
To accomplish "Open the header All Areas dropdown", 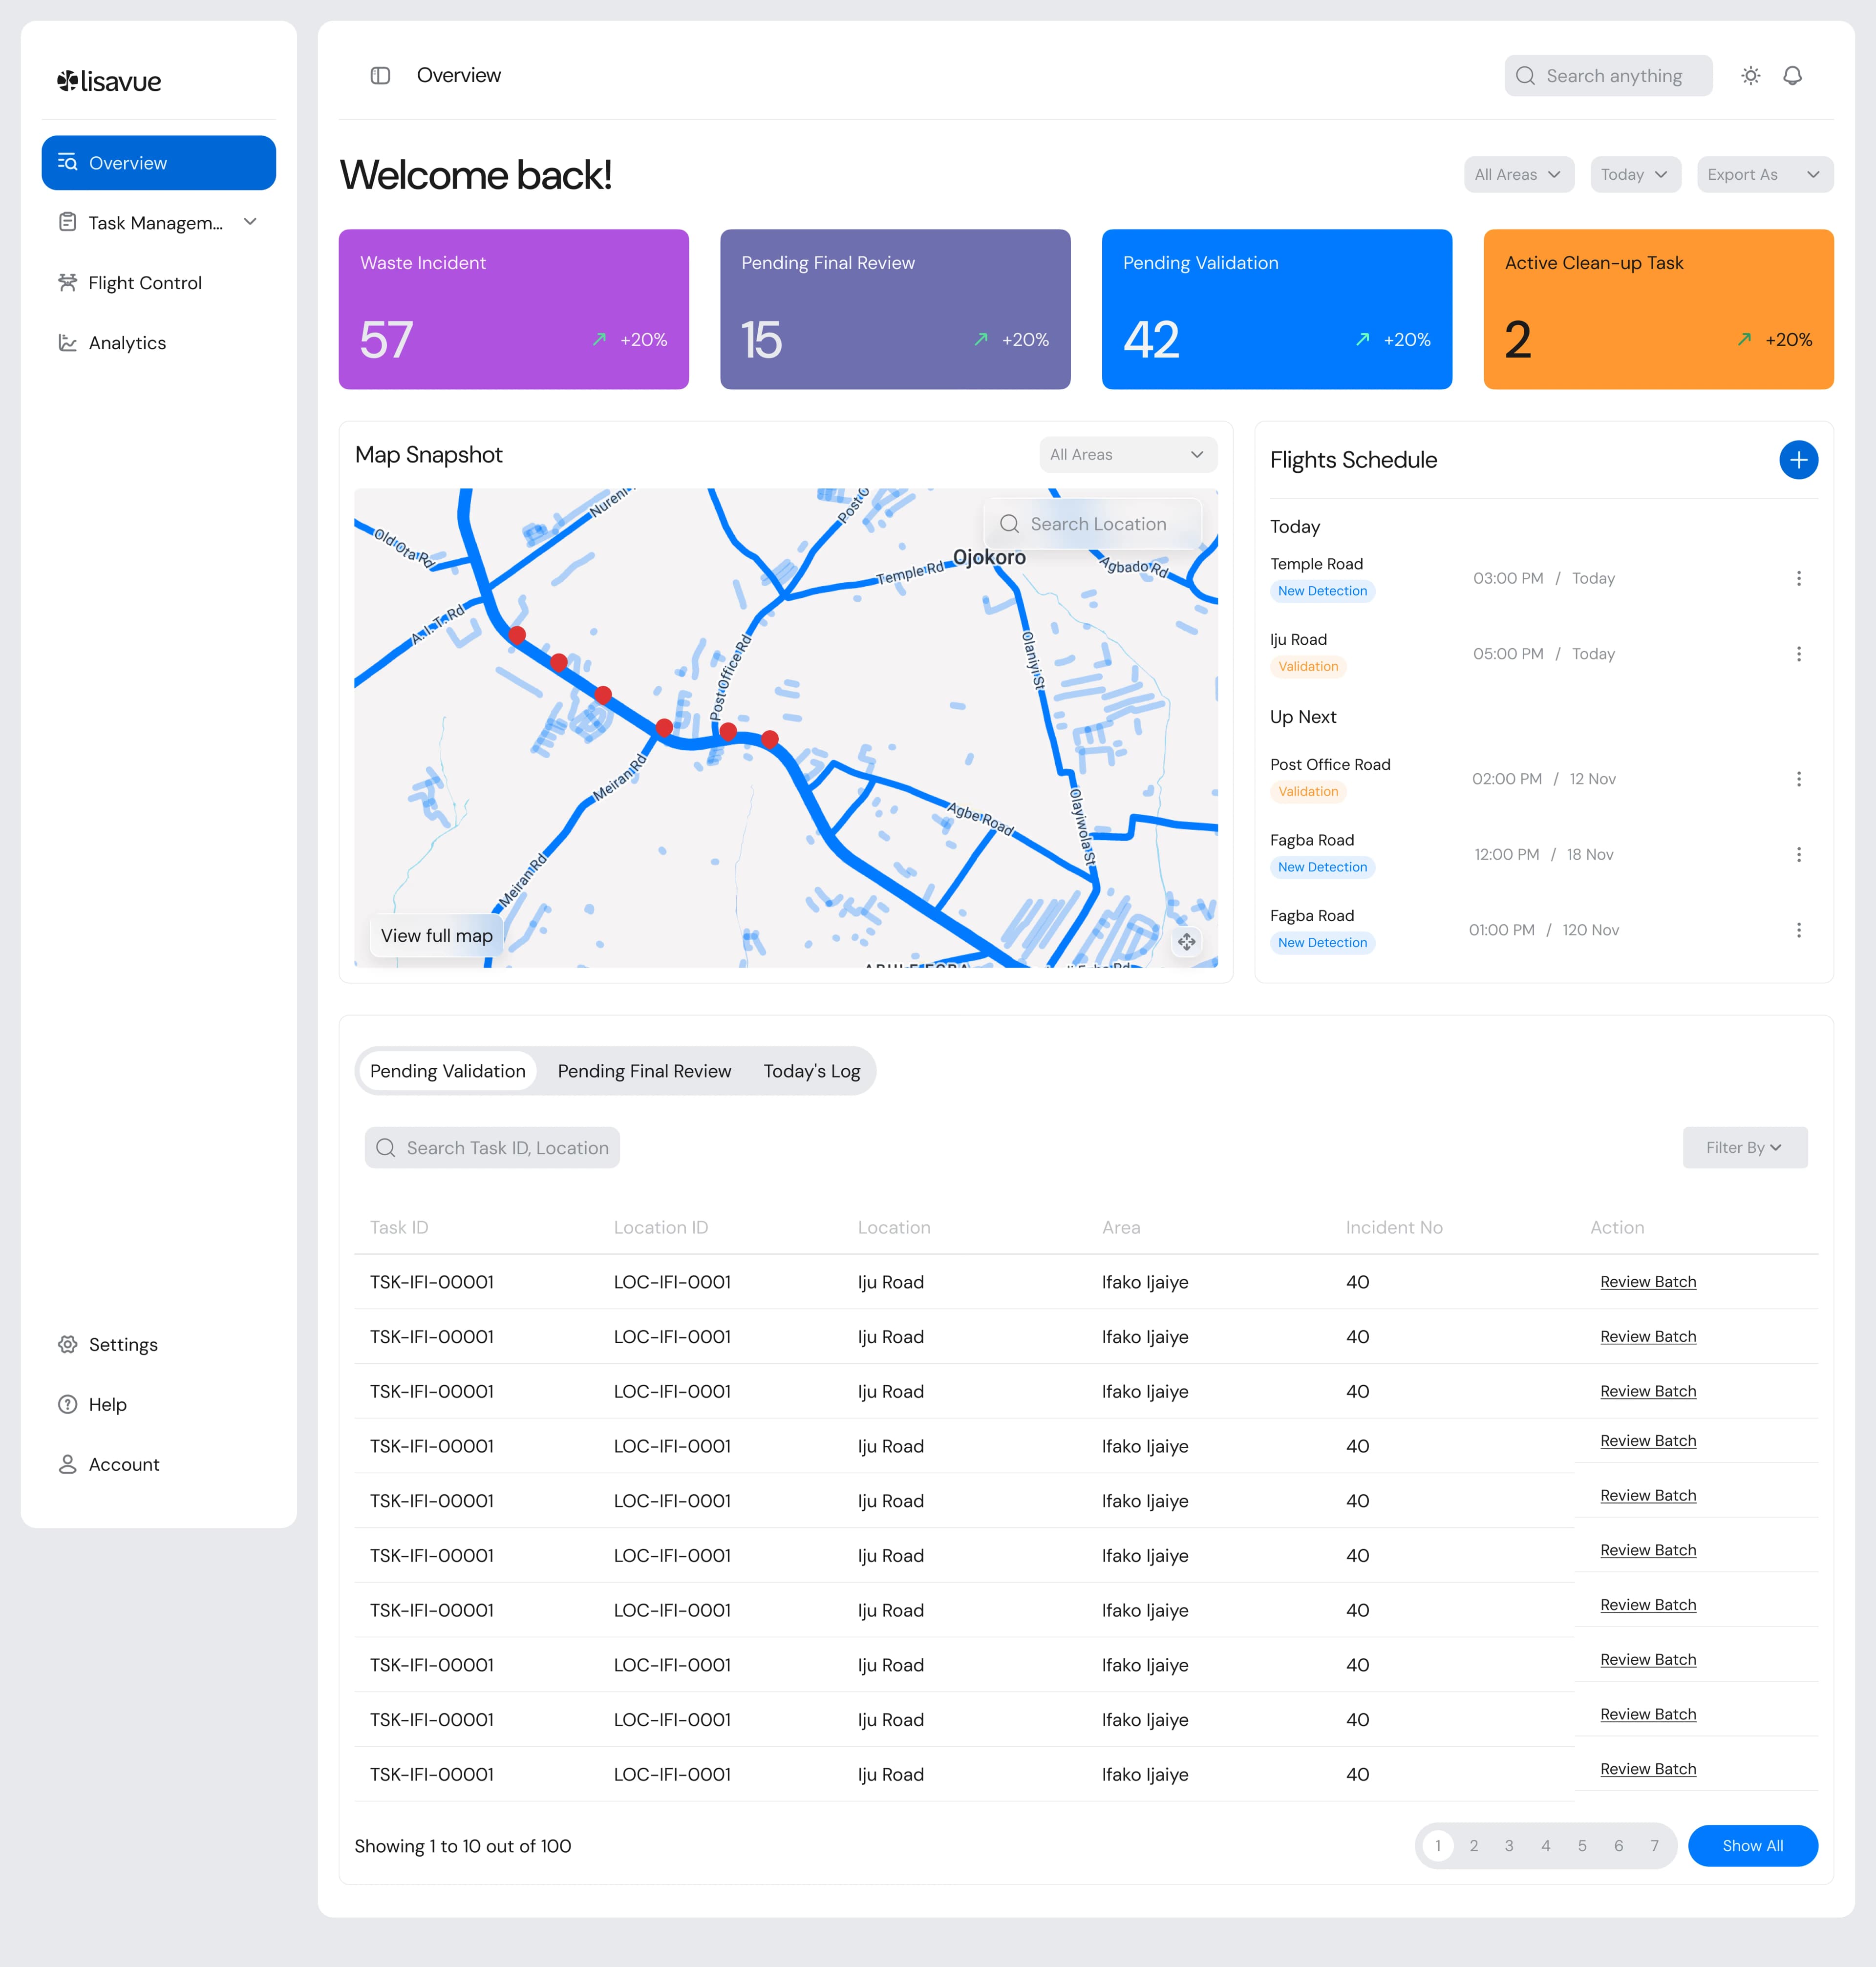I will pos(1517,174).
